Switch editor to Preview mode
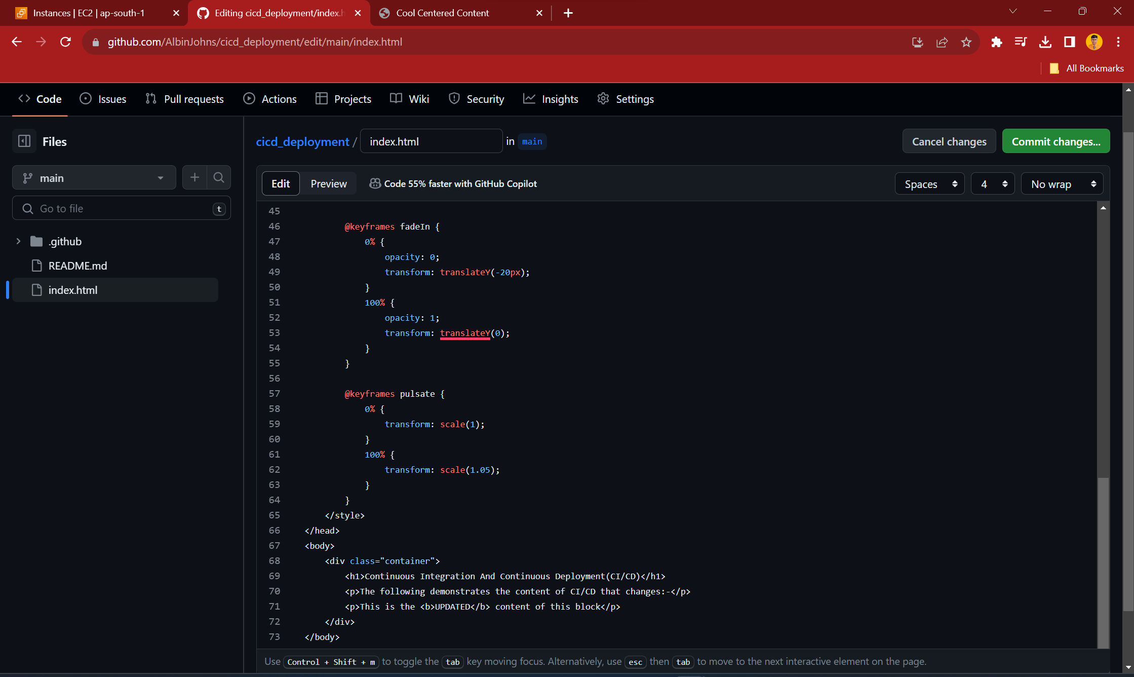Image resolution: width=1134 pixels, height=677 pixels. pyautogui.click(x=329, y=183)
